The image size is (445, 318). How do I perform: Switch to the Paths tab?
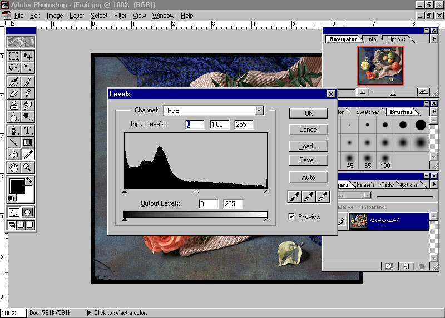point(388,185)
